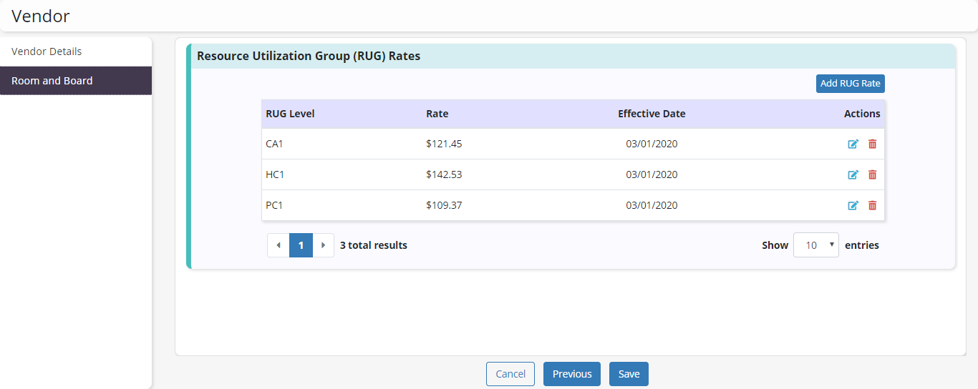Select page 1 in pagination
The height and width of the screenshot is (389, 978).
(301, 245)
